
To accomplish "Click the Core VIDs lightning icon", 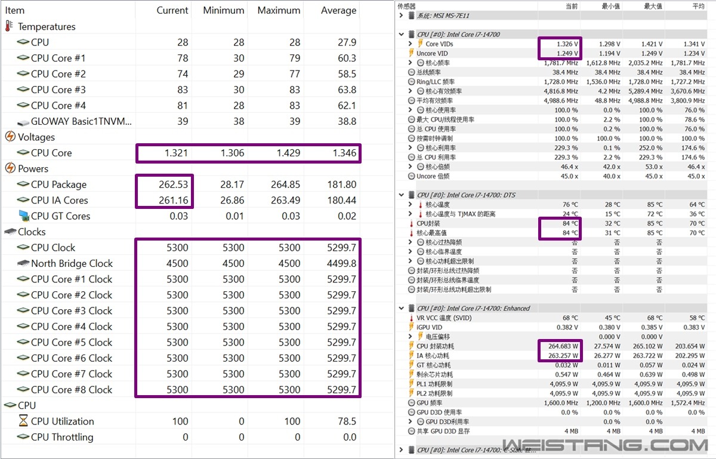I will click(x=420, y=44).
